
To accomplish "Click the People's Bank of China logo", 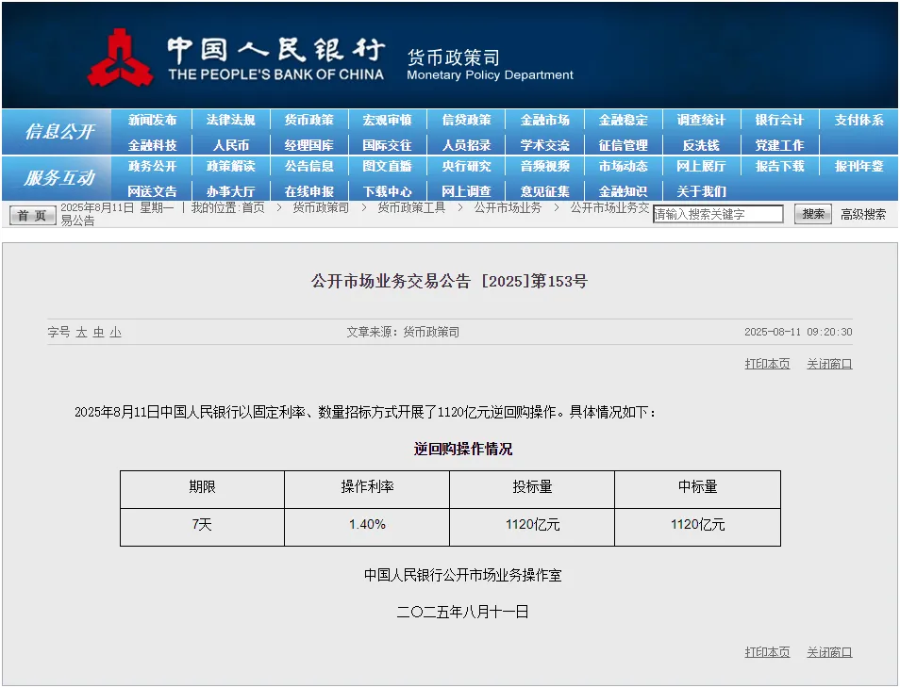I will 120,58.
